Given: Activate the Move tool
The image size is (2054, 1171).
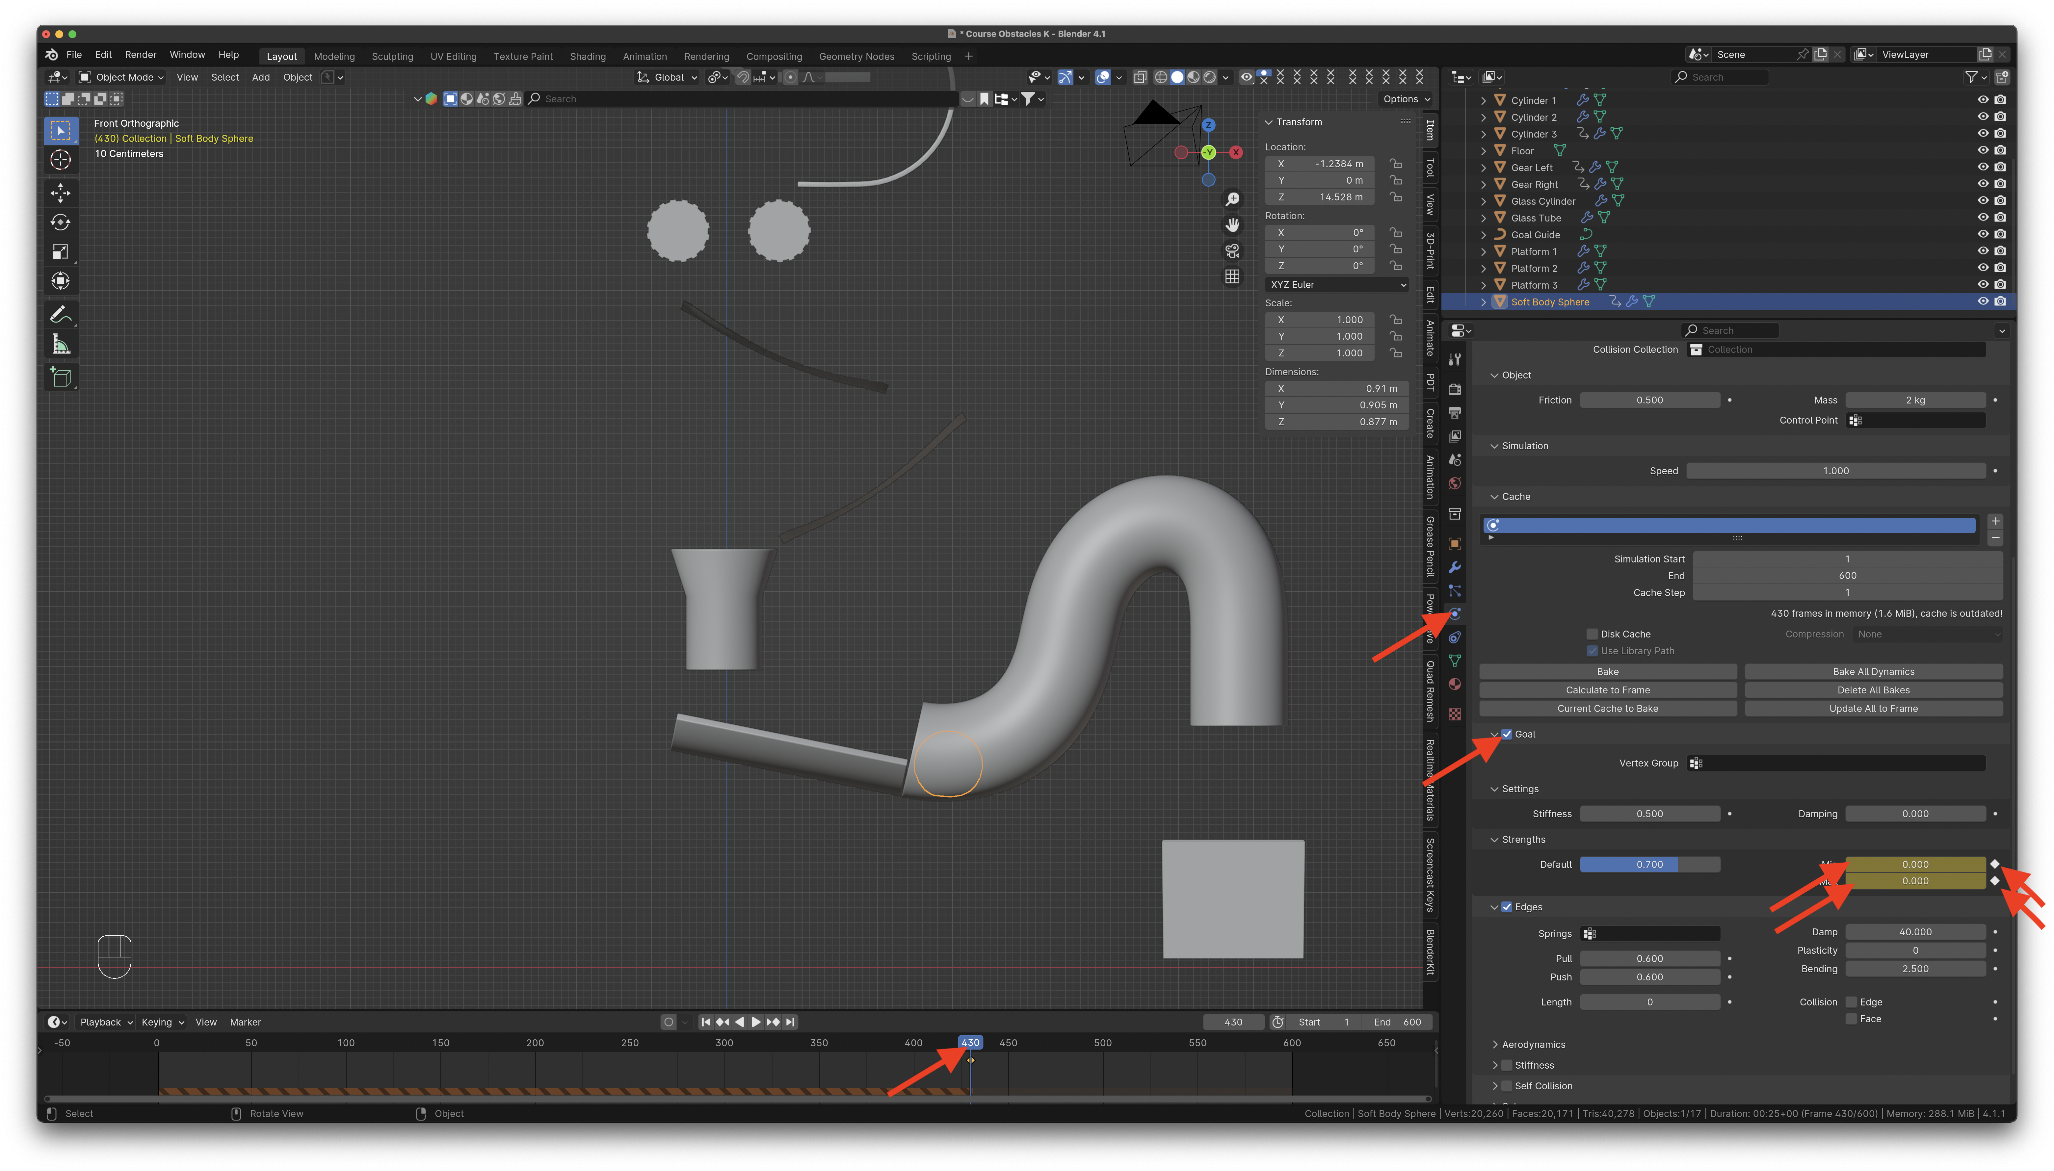Looking at the screenshot, I should click(60, 193).
